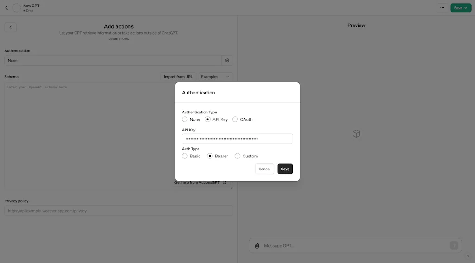This screenshot has height=263, width=475.
Task: Cancel the authentication dialog
Action: point(264,169)
